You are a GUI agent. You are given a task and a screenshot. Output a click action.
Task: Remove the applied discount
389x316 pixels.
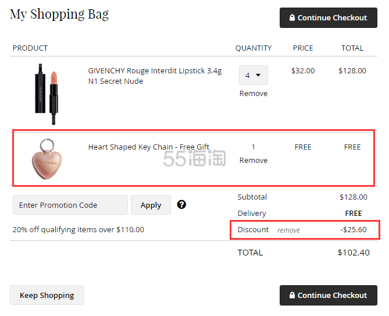(288, 230)
